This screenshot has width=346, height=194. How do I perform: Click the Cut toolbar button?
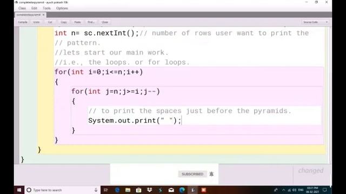pyautogui.click(x=50, y=22)
